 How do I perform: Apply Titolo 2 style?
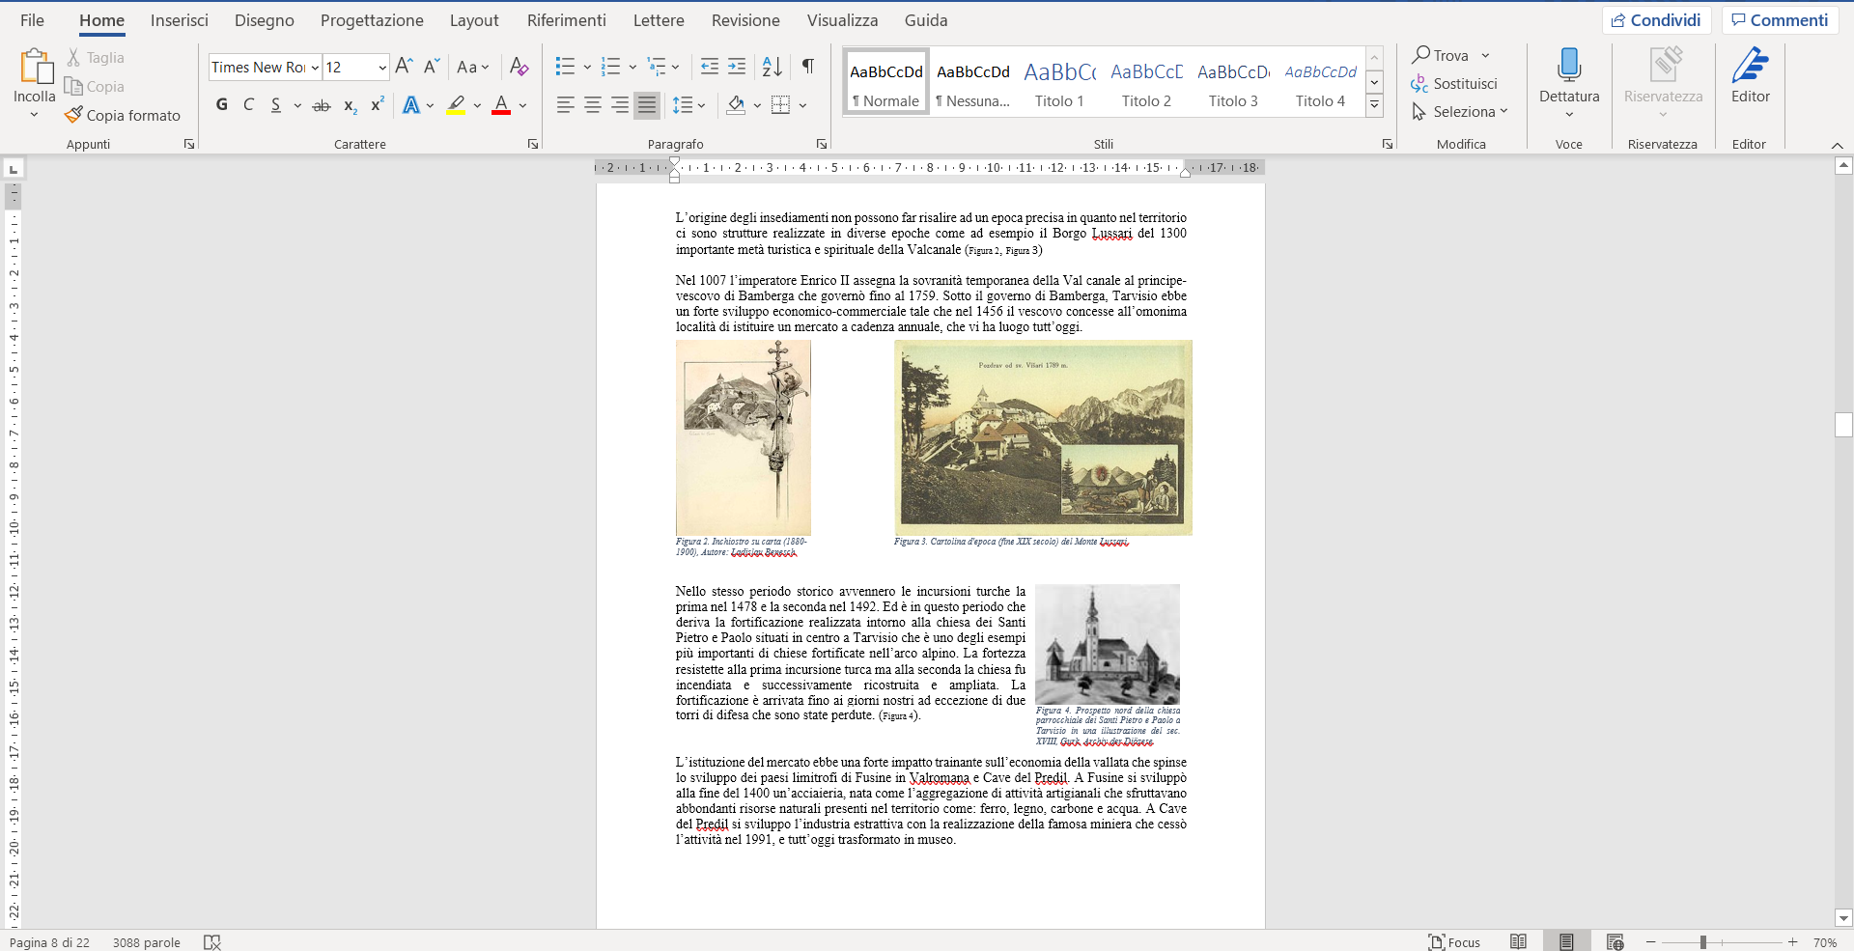coord(1146,83)
